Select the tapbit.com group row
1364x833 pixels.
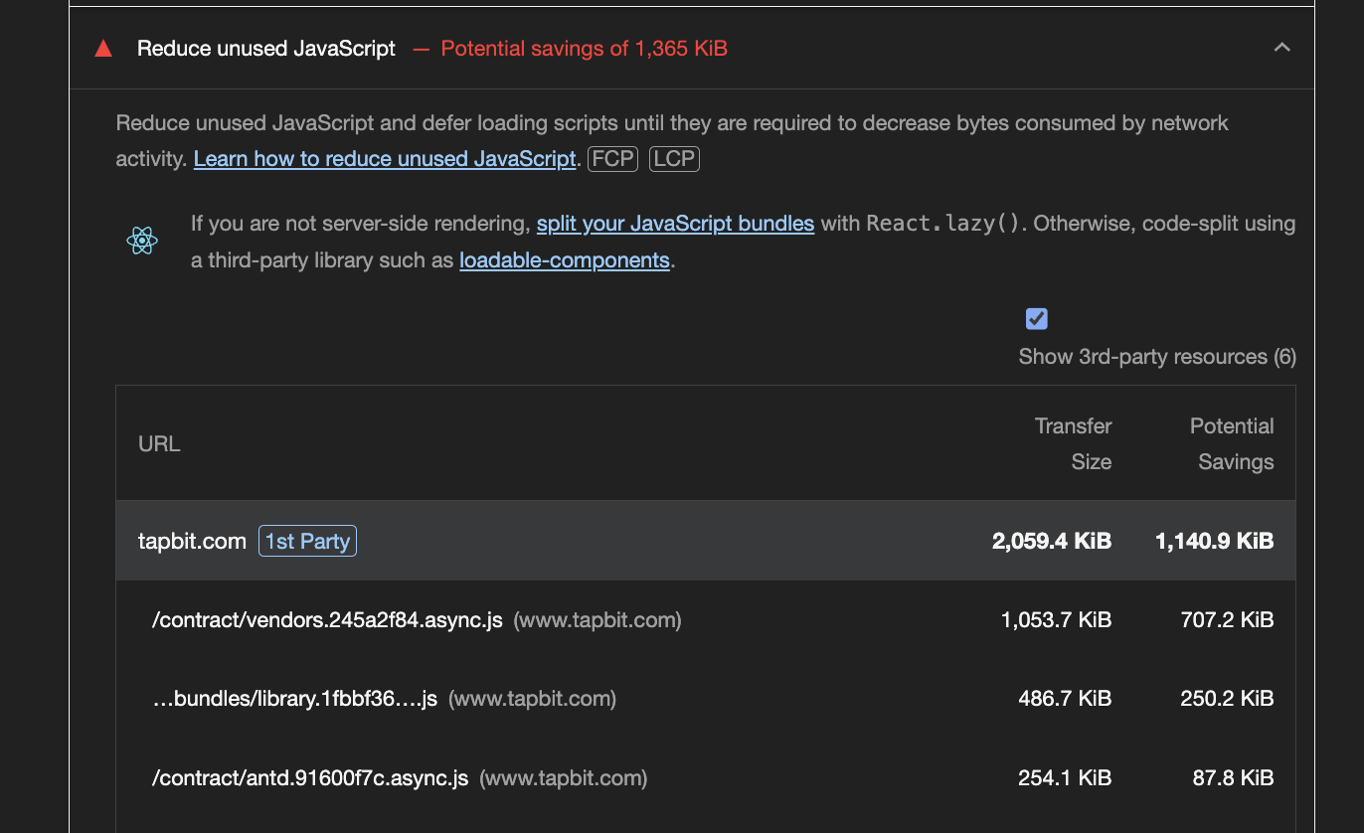pos(706,541)
